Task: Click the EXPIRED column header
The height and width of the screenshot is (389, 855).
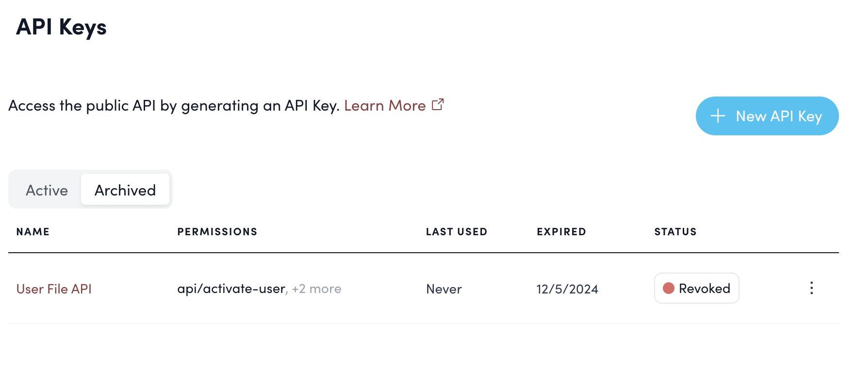Action: (x=561, y=232)
